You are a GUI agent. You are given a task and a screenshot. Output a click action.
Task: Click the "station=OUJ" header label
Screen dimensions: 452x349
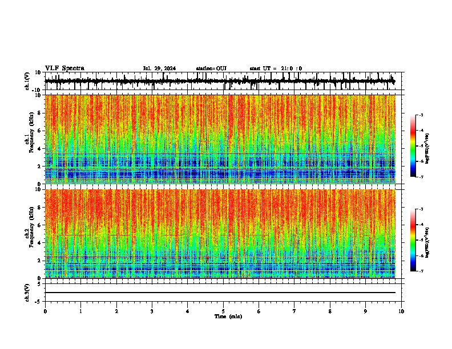[211, 68]
